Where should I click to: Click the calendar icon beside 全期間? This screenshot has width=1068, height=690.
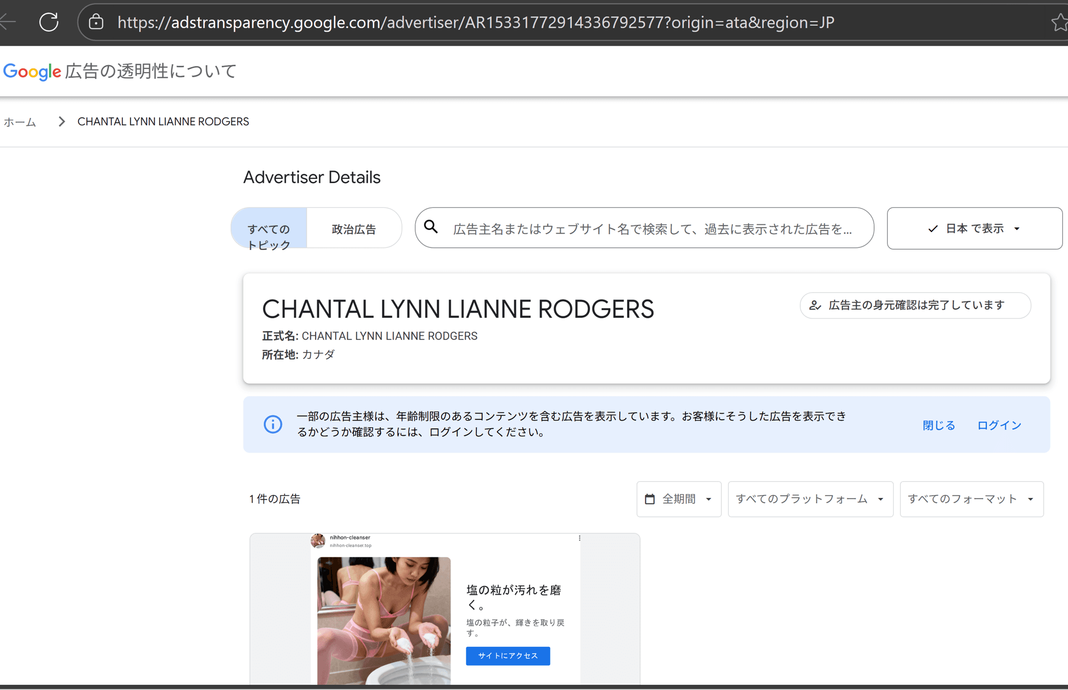650,499
